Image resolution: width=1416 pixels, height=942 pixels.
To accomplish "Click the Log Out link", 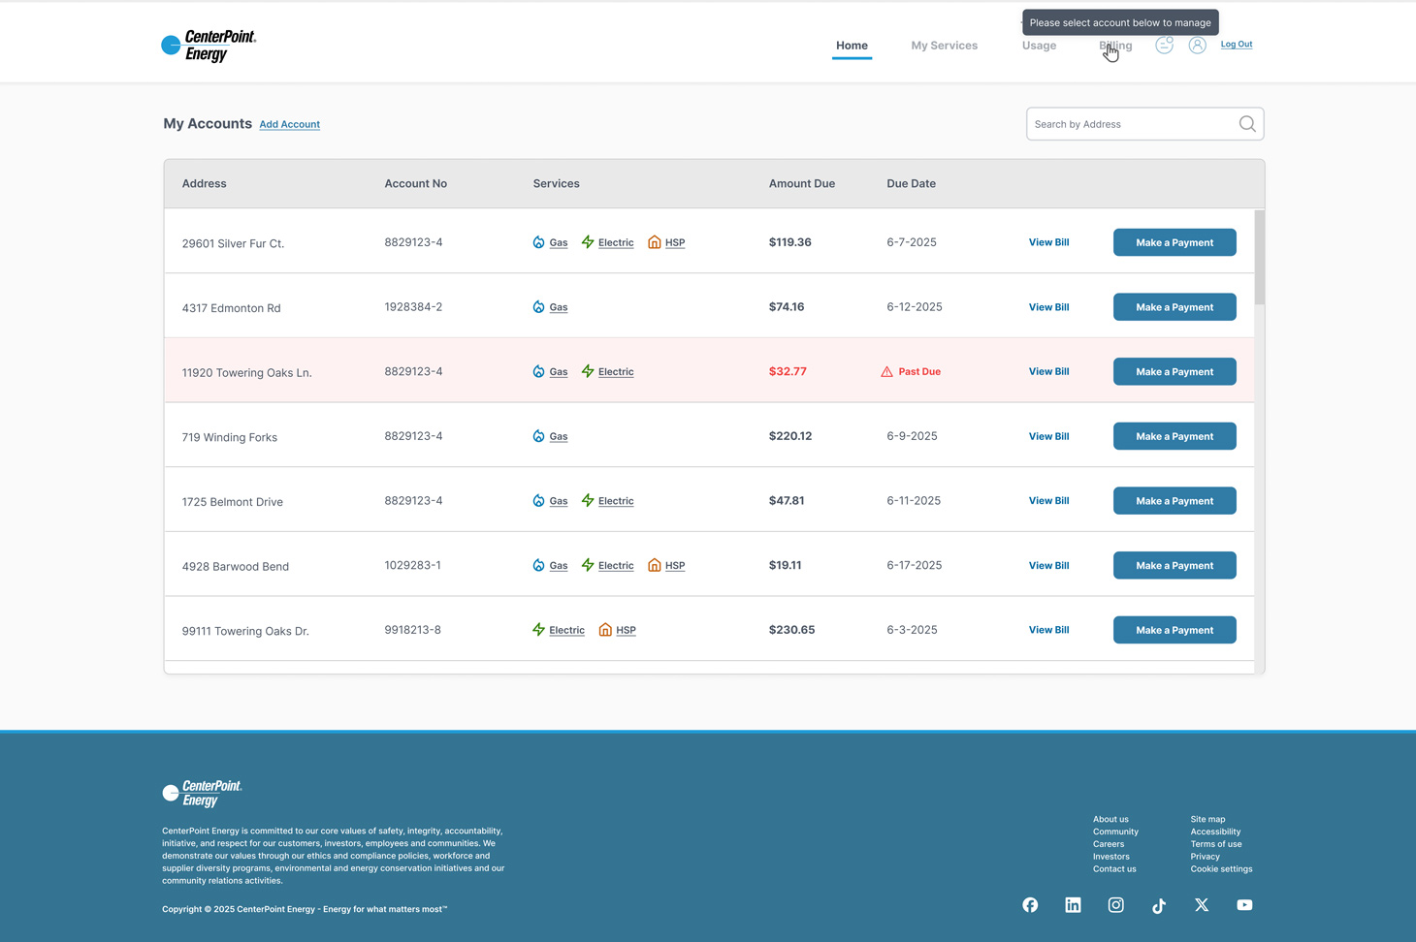I will click(x=1236, y=45).
